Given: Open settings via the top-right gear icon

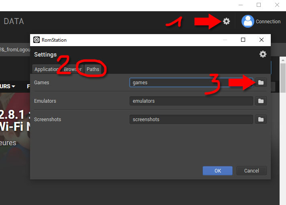Looking at the screenshot, I should point(227,21).
